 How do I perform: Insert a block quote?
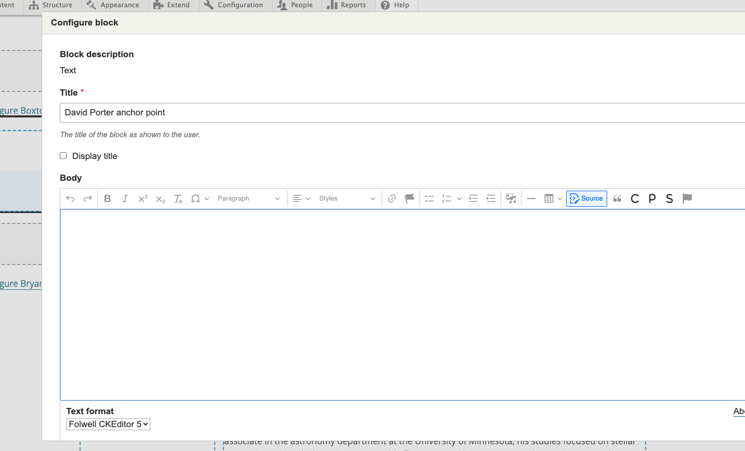tap(617, 198)
